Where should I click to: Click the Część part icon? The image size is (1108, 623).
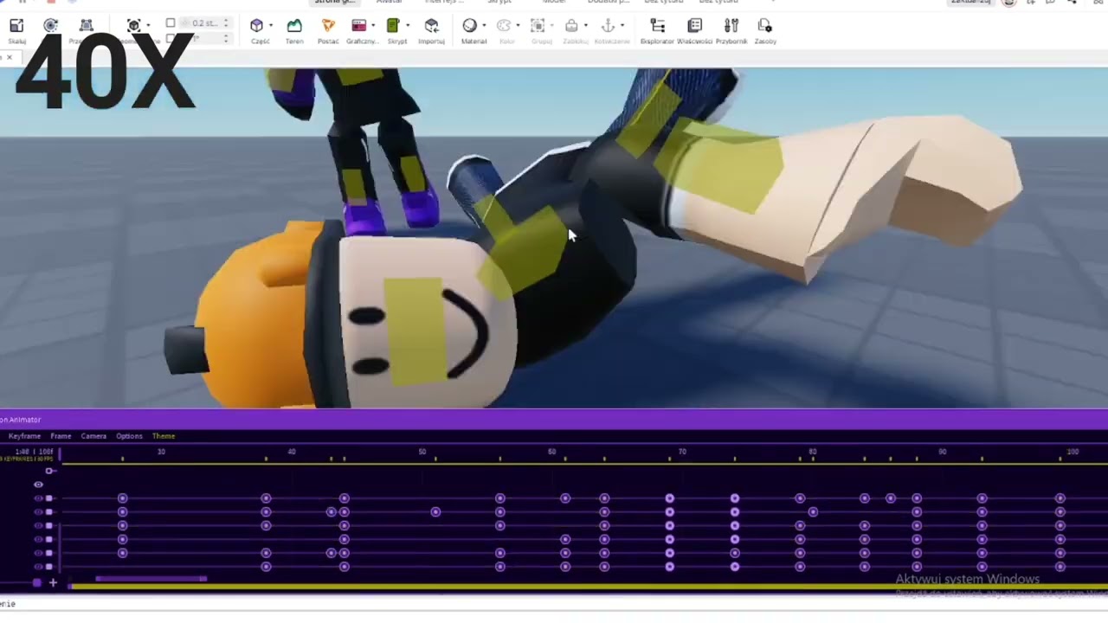pyautogui.click(x=256, y=26)
